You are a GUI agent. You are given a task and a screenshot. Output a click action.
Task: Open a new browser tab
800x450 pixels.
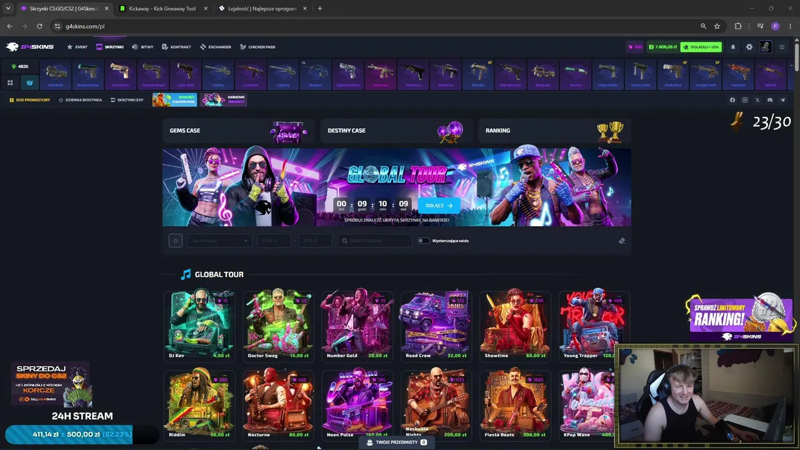click(320, 9)
